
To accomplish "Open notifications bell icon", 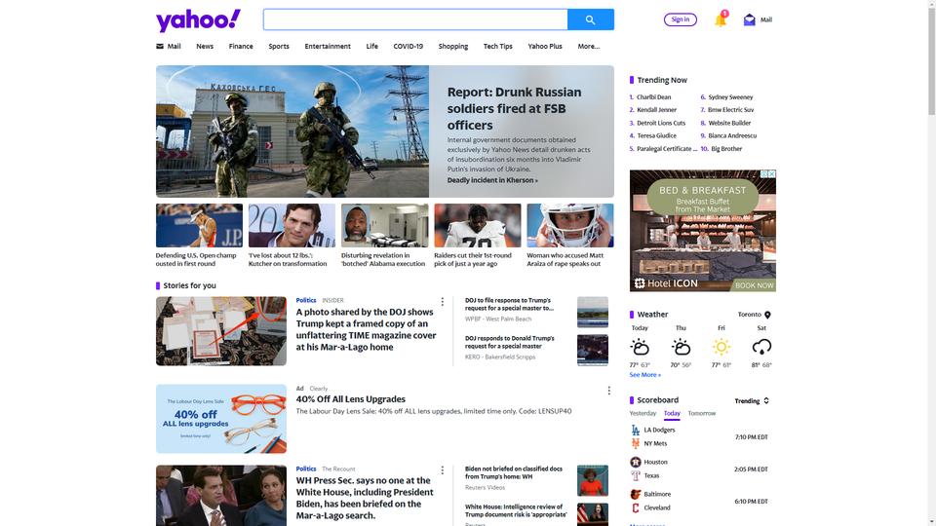I will 721,19.
